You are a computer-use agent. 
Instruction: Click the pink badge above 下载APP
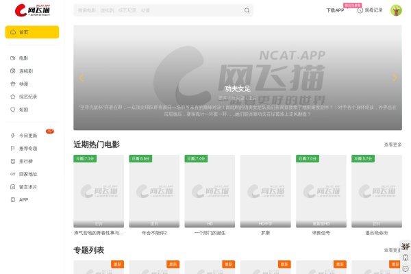point(352,5)
